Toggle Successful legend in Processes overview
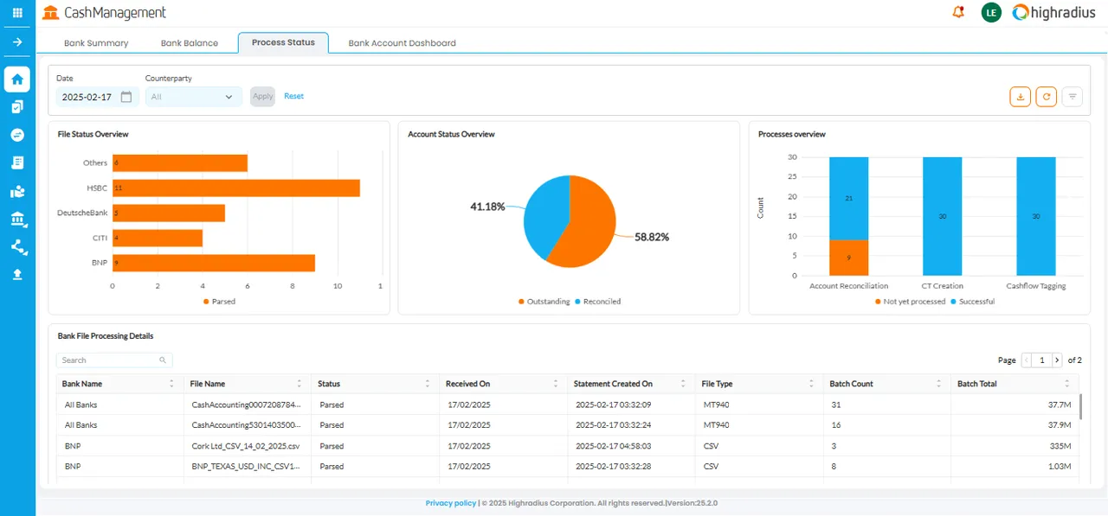 [973, 302]
